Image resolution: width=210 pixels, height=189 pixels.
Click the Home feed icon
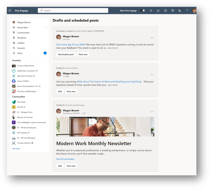[14, 27]
